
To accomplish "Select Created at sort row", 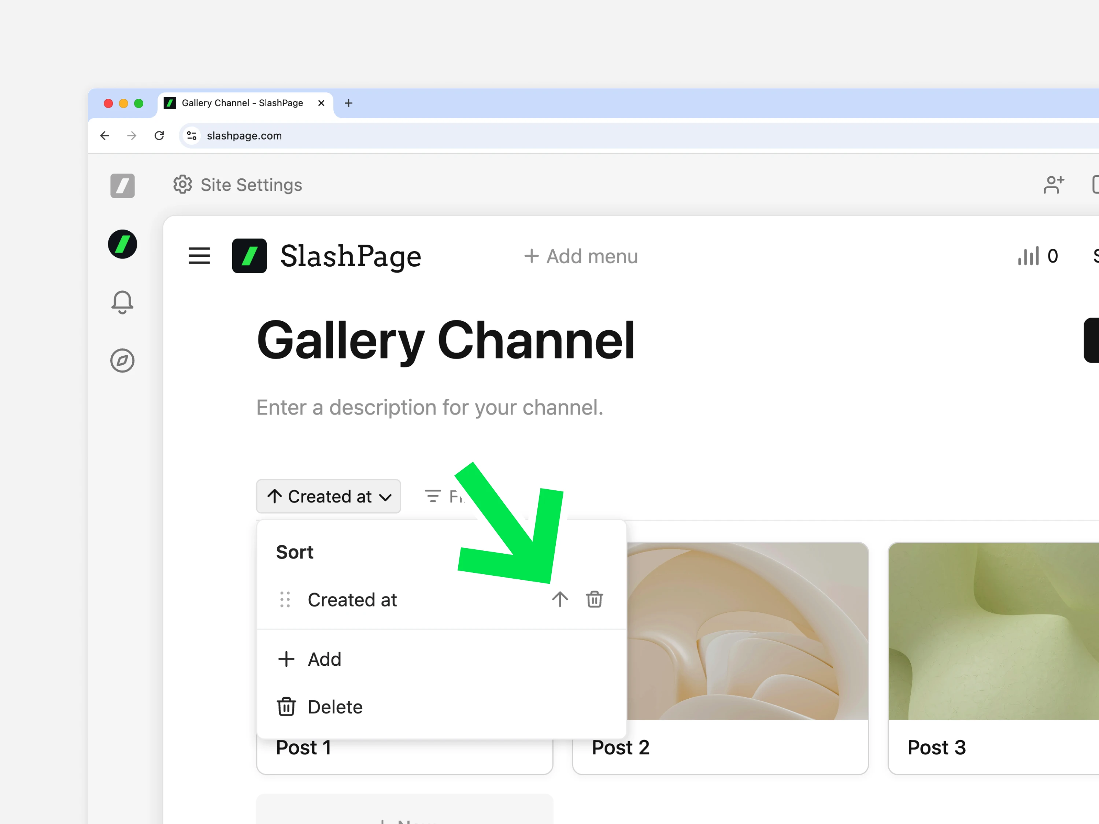I will (x=441, y=600).
